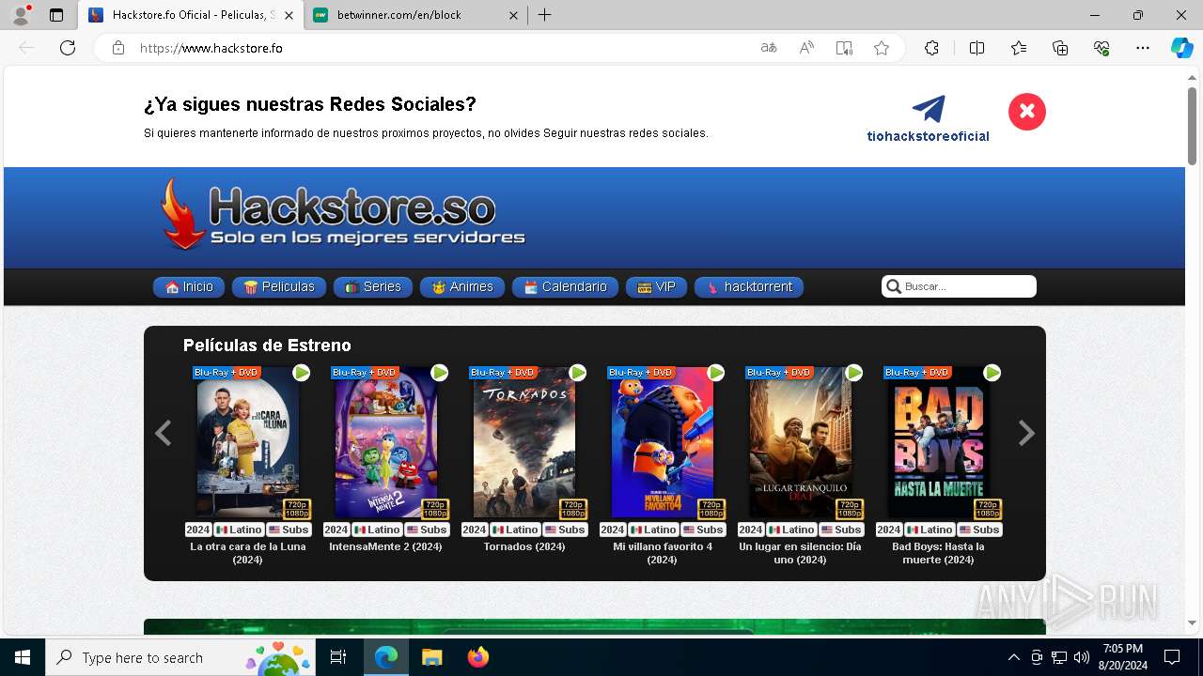Open the Telegram tiohackstoreoficial link
1203x676 pixels.
click(929, 119)
